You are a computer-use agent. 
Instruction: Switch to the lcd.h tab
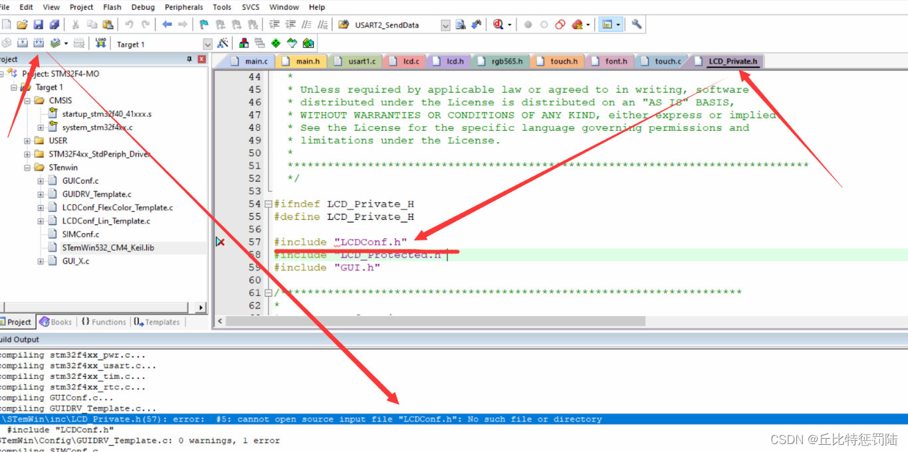click(x=448, y=61)
